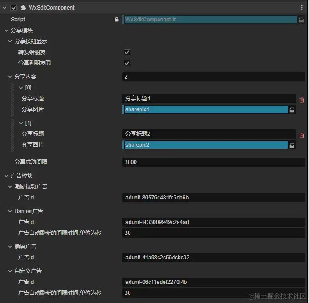The image size is (309, 303).
Task: Click the 分享标题 label under element [1]
Action: click(x=33, y=134)
